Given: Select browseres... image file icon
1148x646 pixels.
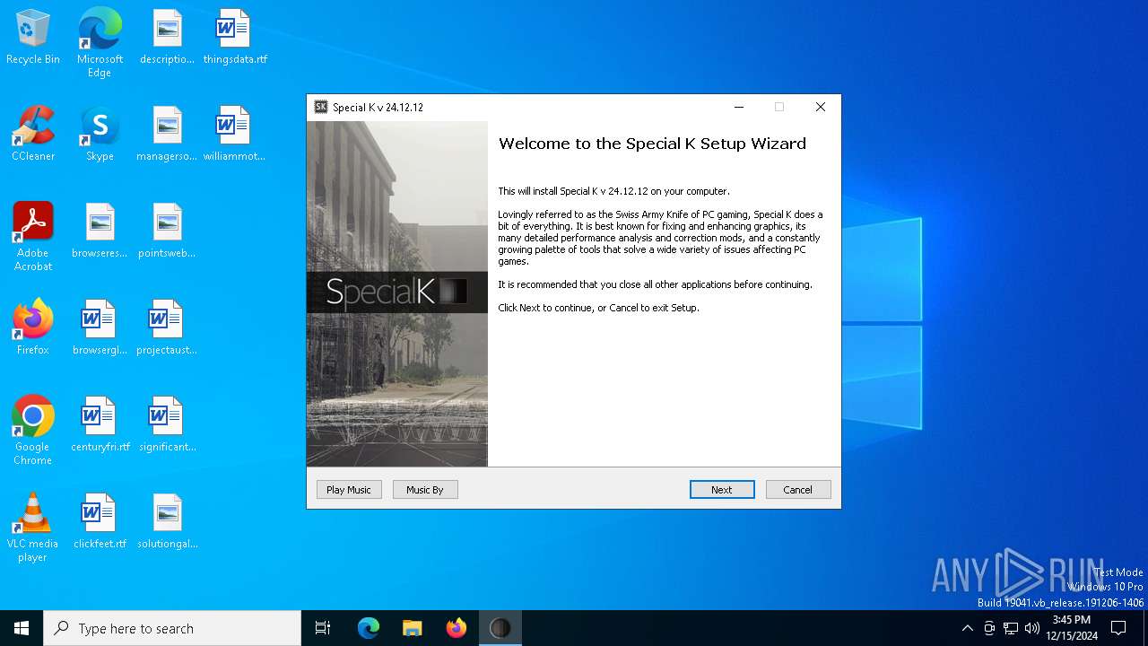Looking at the screenshot, I should click(100, 231).
